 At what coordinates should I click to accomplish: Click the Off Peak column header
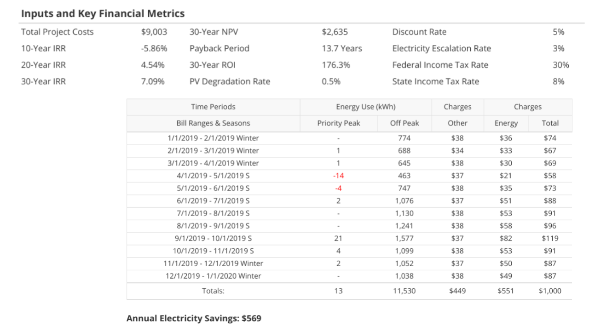pyautogui.click(x=404, y=123)
